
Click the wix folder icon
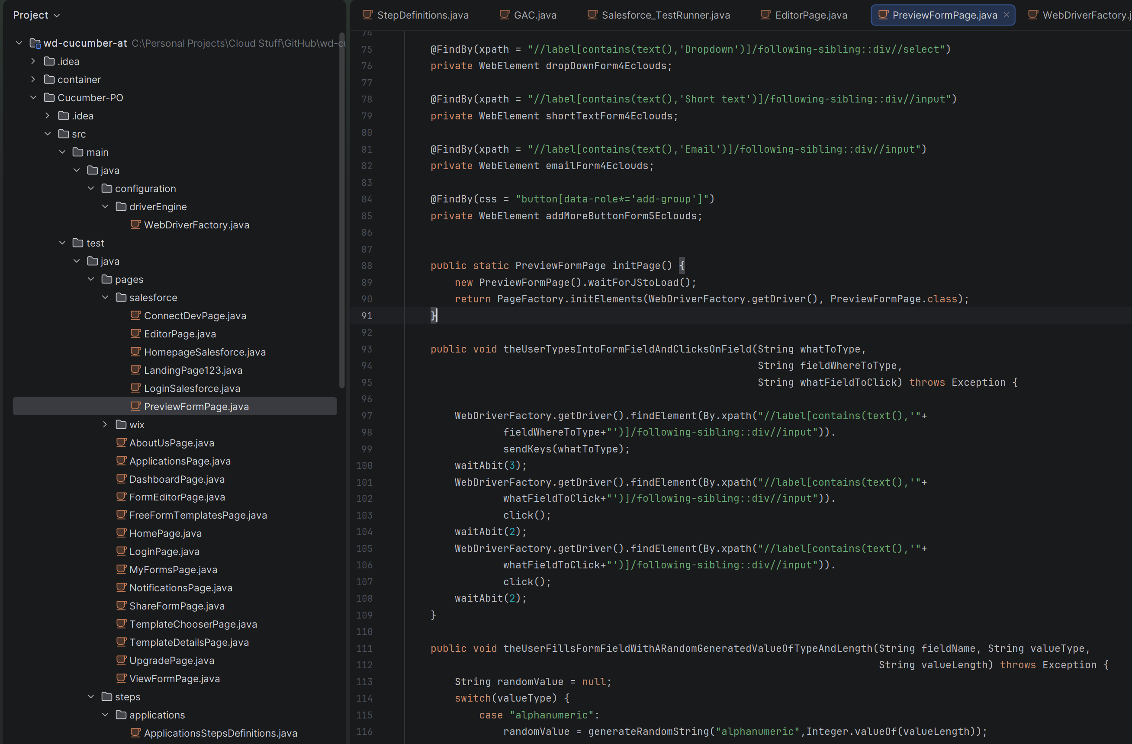click(121, 424)
